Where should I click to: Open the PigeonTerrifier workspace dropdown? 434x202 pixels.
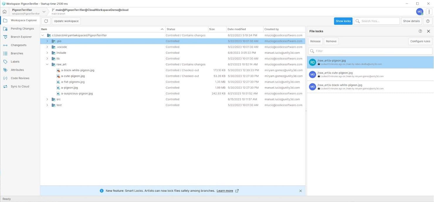coord(44,12)
